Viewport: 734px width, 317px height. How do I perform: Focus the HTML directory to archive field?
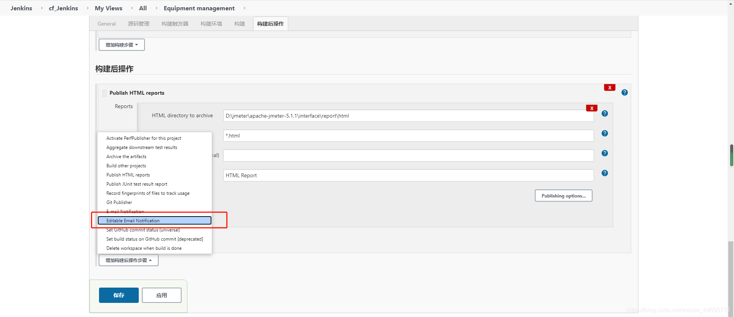(408, 116)
